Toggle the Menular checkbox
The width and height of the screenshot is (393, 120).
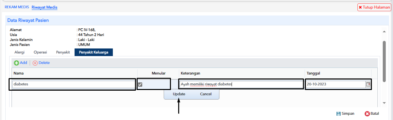tap(140, 84)
